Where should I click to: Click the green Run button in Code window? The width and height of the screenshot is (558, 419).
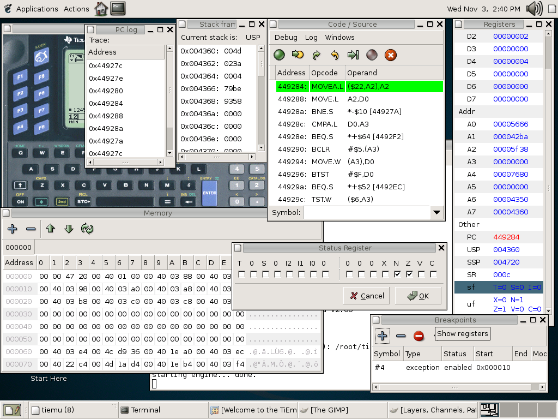pyautogui.click(x=279, y=55)
